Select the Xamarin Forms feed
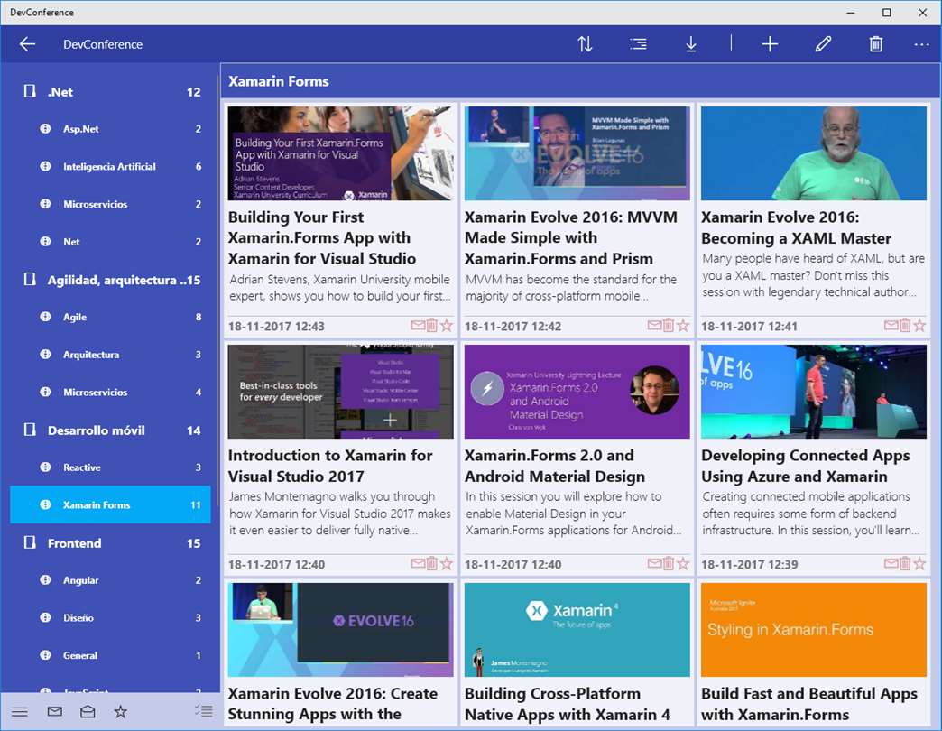 [111, 504]
